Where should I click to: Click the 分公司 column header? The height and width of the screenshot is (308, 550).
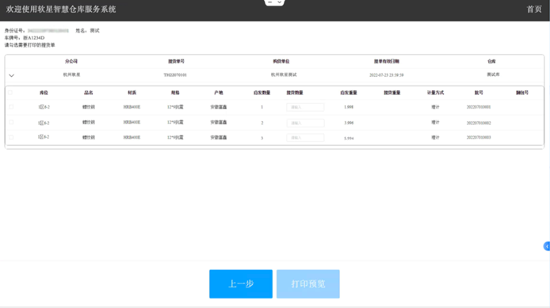[71, 61]
